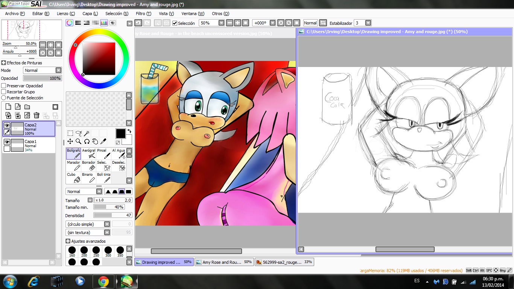514x289 pixels.
Task: Select the Boli tinta ink pen tool
Action: [103, 178]
